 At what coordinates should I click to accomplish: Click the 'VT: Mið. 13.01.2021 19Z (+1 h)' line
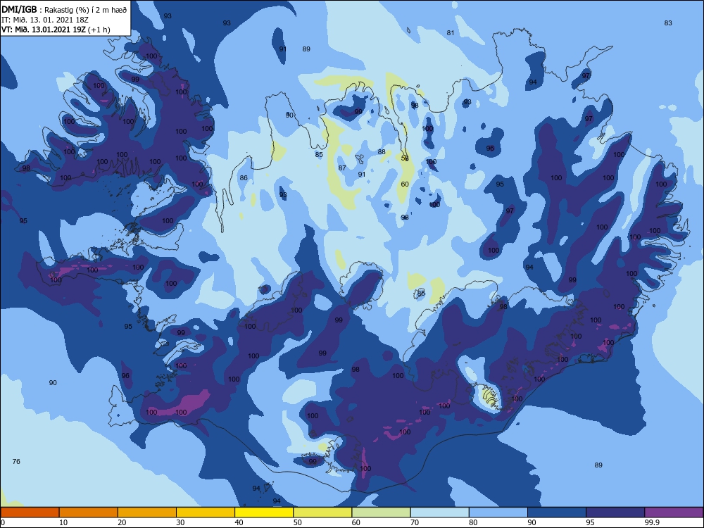point(56,30)
